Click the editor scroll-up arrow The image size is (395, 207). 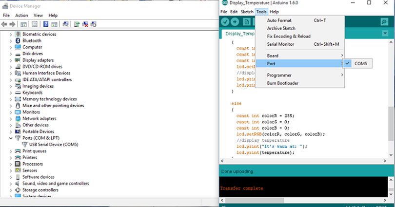tap(391, 42)
